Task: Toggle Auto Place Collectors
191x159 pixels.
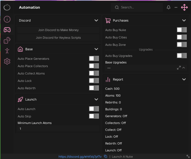Action: 94,66
